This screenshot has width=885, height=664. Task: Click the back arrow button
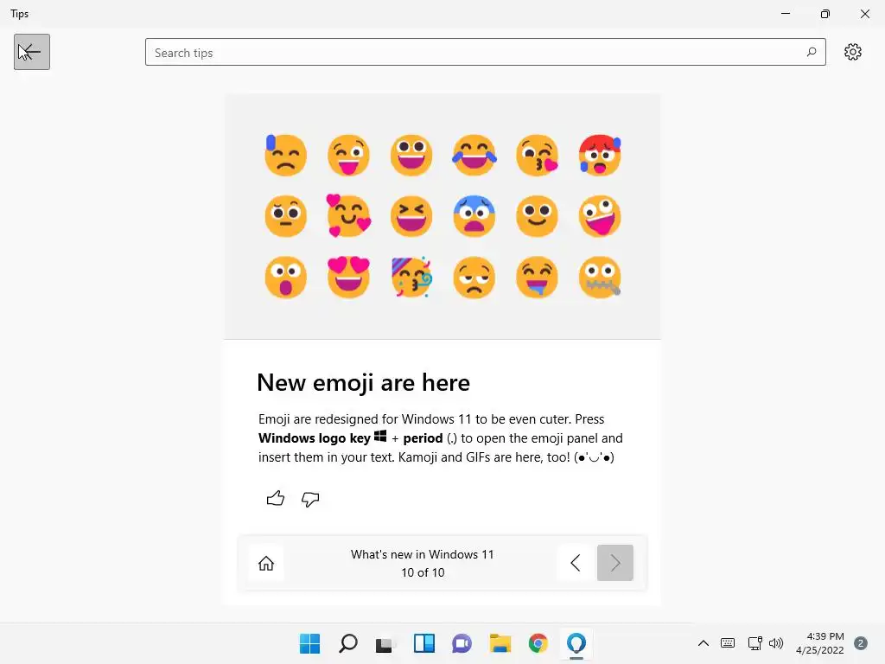[32, 52]
